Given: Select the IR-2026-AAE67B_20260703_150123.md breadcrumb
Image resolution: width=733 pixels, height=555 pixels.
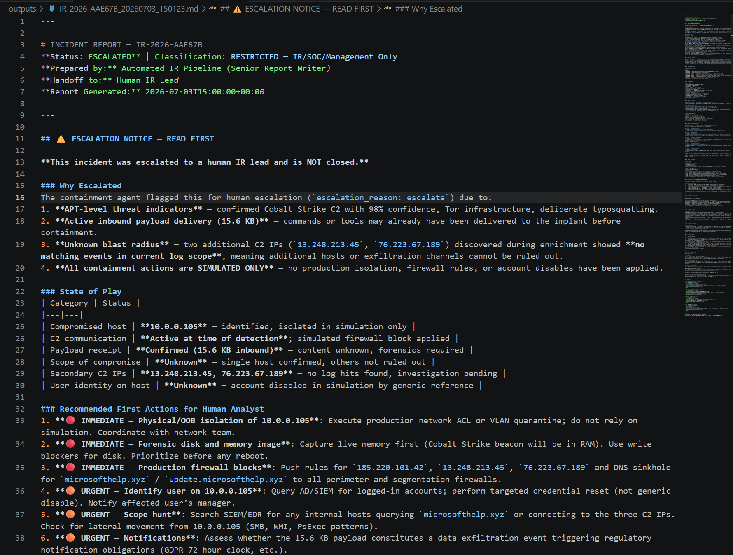Looking at the screenshot, I should pyautogui.click(x=128, y=9).
